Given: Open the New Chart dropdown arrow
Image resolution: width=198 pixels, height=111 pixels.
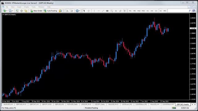Looking at the screenshot, I should coord(7,11).
